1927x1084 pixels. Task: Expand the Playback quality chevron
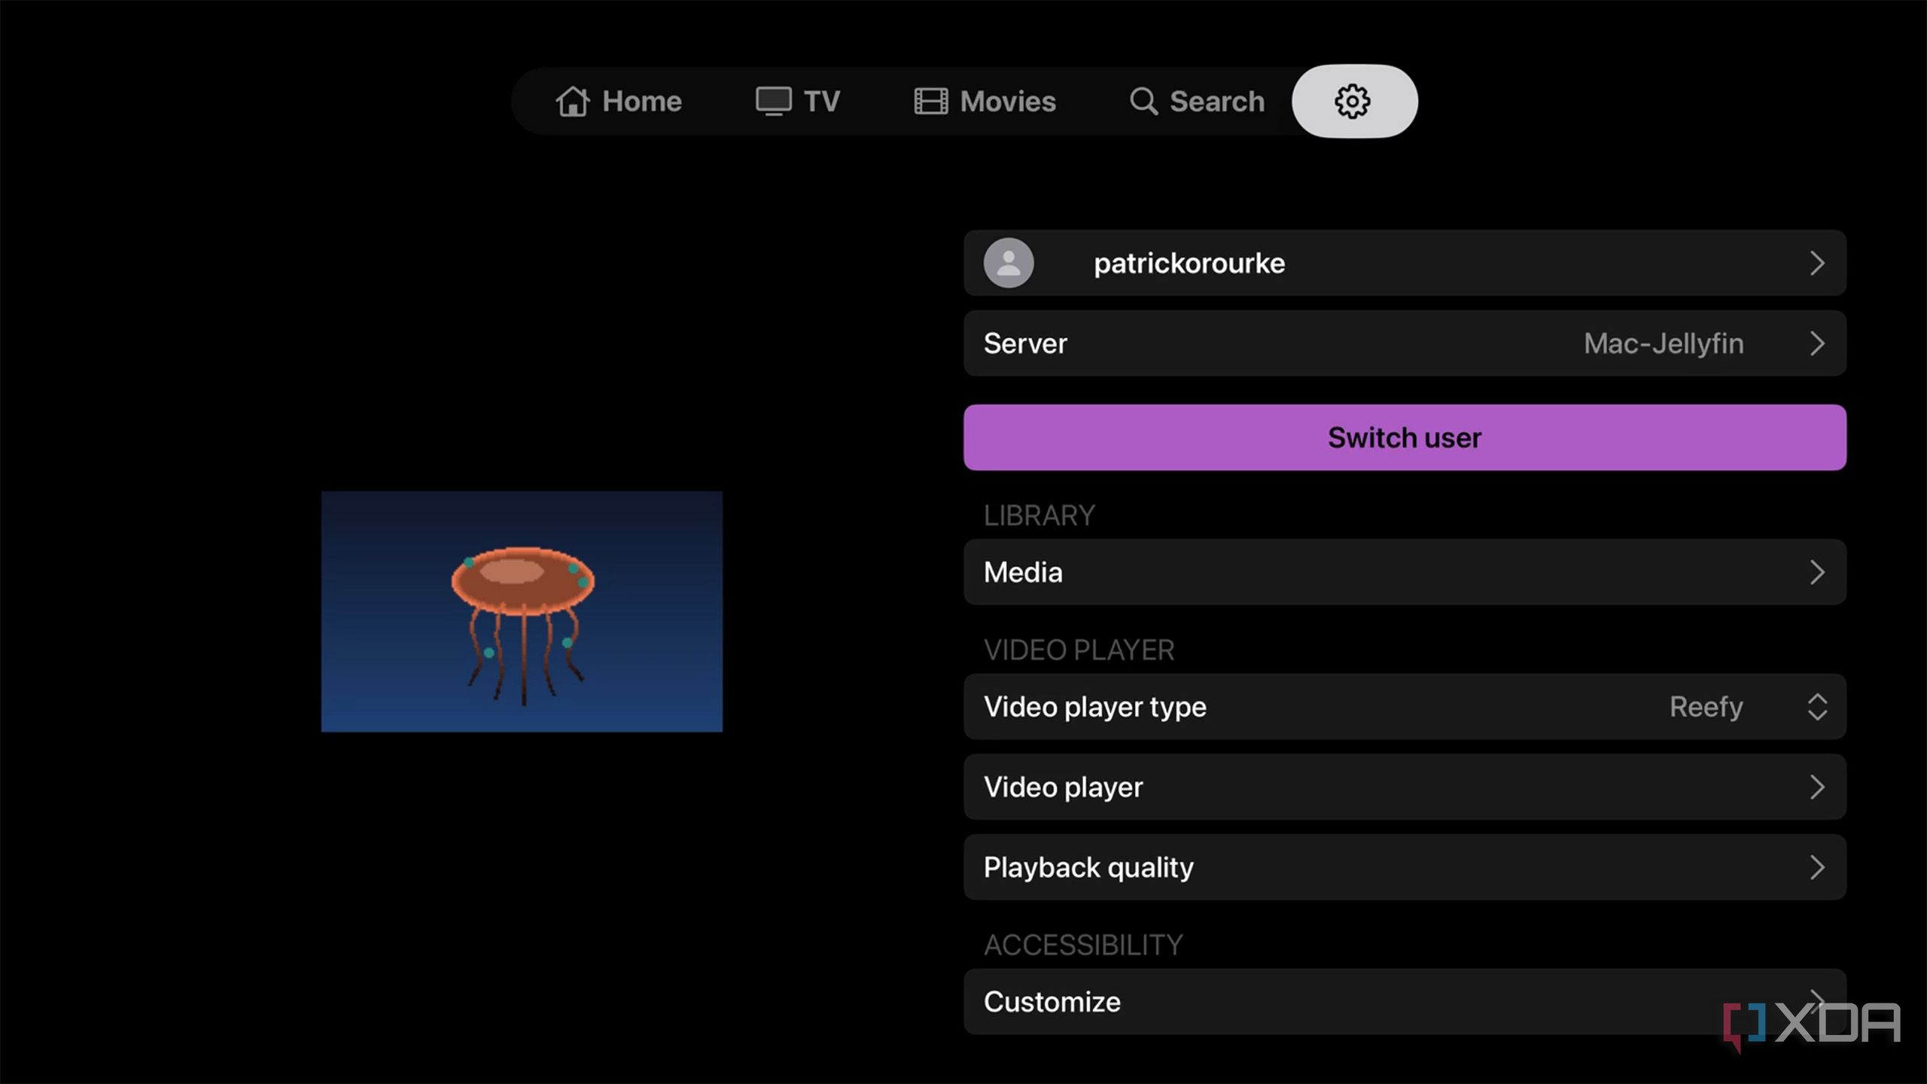[x=1817, y=867]
